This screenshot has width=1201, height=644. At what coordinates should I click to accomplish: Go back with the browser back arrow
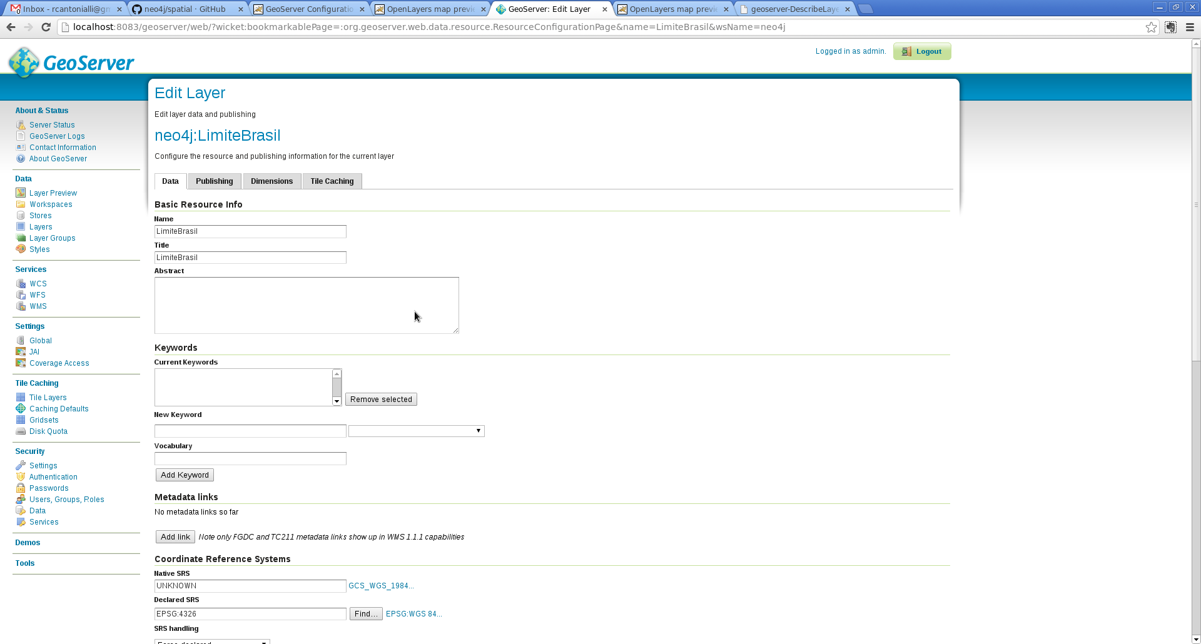click(11, 27)
